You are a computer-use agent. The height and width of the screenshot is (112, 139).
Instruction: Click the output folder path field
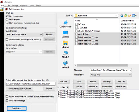click(x=31, y=84)
